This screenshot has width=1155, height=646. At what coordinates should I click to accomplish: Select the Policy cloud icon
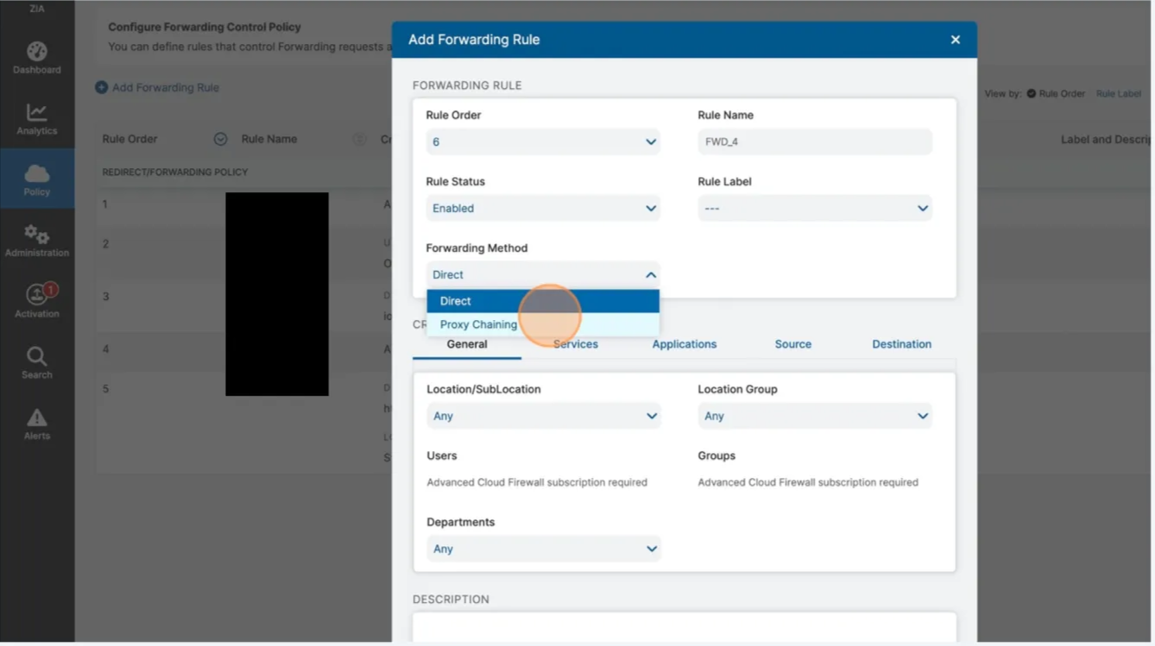36,173
